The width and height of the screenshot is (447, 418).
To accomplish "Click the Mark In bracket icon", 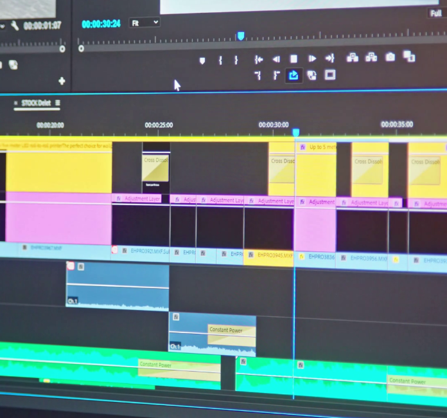I will tap(220, 60).
